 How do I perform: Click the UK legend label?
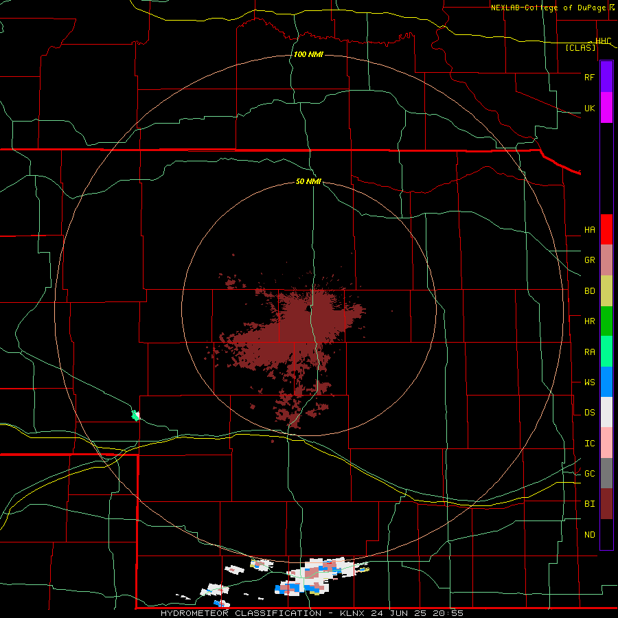tap(589, 108)
